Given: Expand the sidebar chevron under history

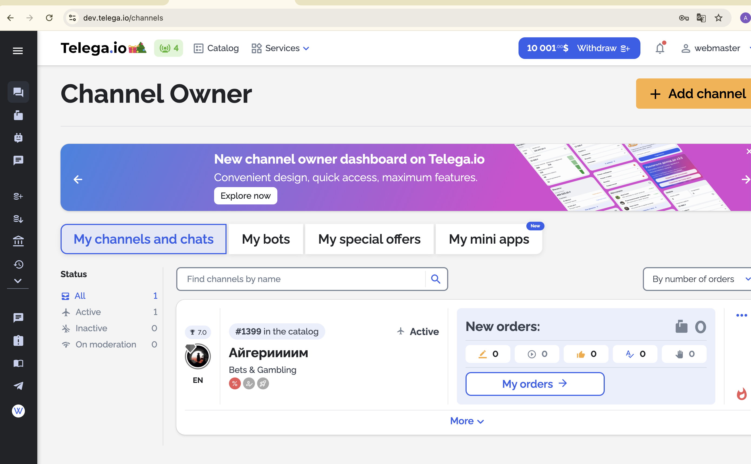Looking at the screenshot, I should point(18,281).
